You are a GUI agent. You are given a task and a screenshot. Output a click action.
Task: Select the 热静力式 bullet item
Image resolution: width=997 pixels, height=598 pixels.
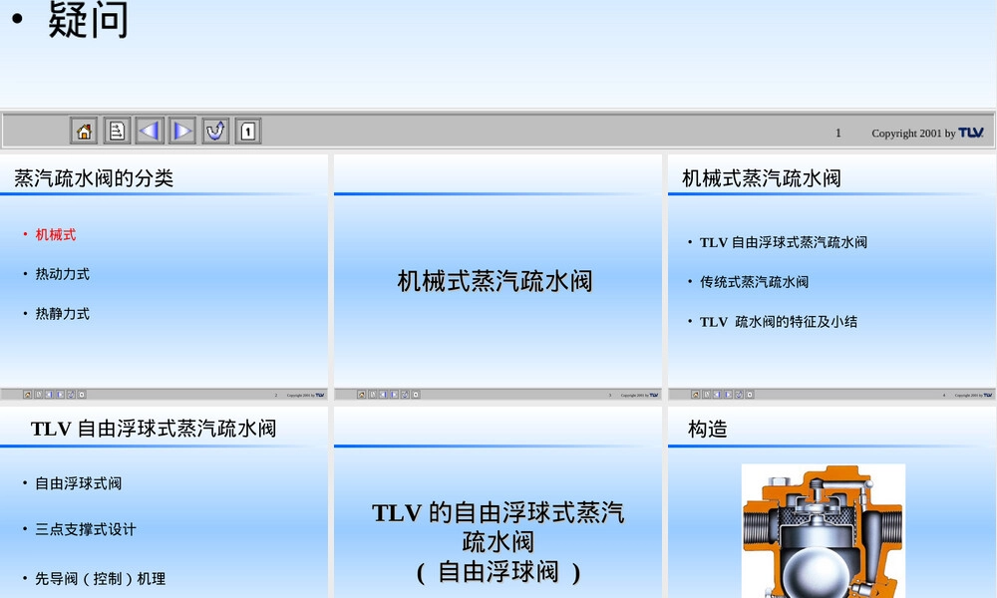62,313
